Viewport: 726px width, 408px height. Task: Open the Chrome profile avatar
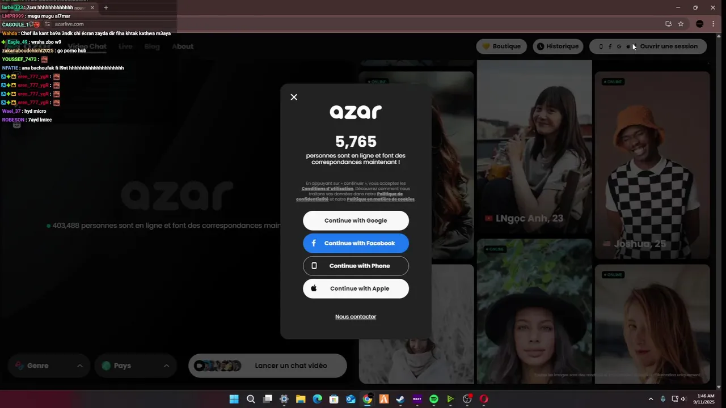(x=699, y=24)
